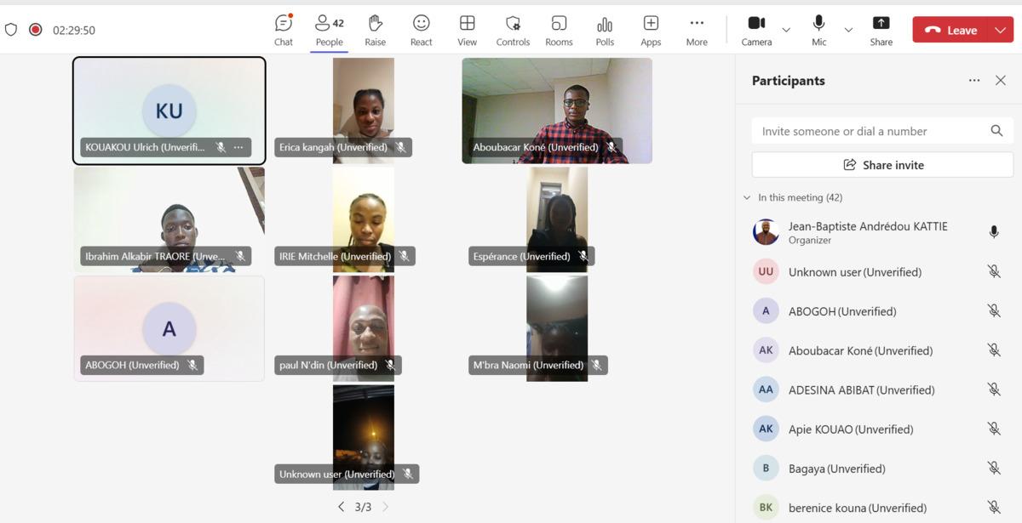Image resolution: width=1022 pixels, height=523 pixels.
Task: Open the Share screen tray
Action: 881,30
